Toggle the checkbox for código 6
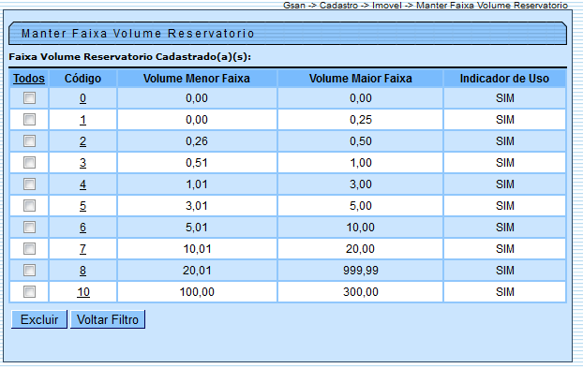583x368 pixels. pos(29,228)
